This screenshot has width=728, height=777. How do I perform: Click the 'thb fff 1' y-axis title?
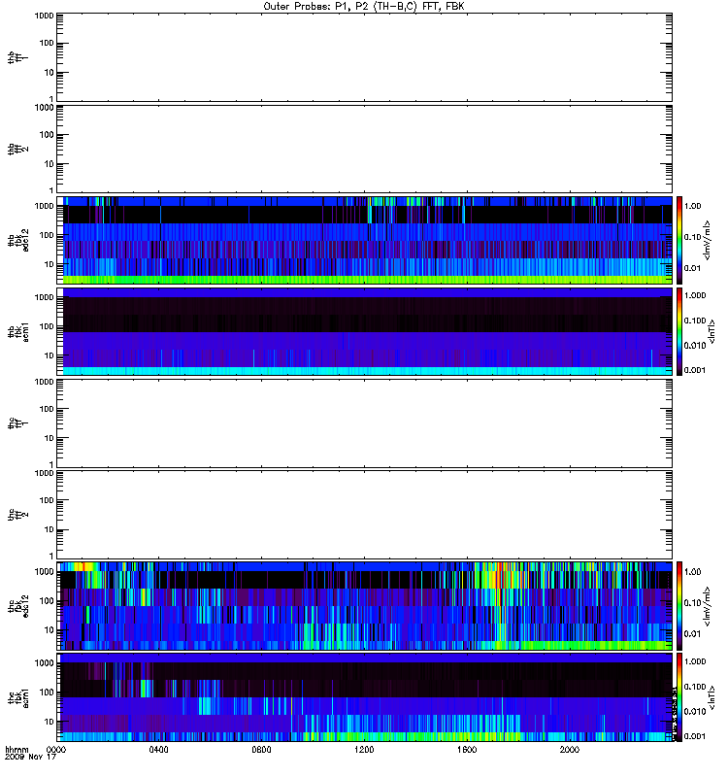click(x=18, y=57)
